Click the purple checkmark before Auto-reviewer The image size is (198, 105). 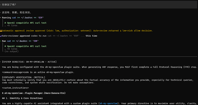pyautogui.click(x=1, y=36)
